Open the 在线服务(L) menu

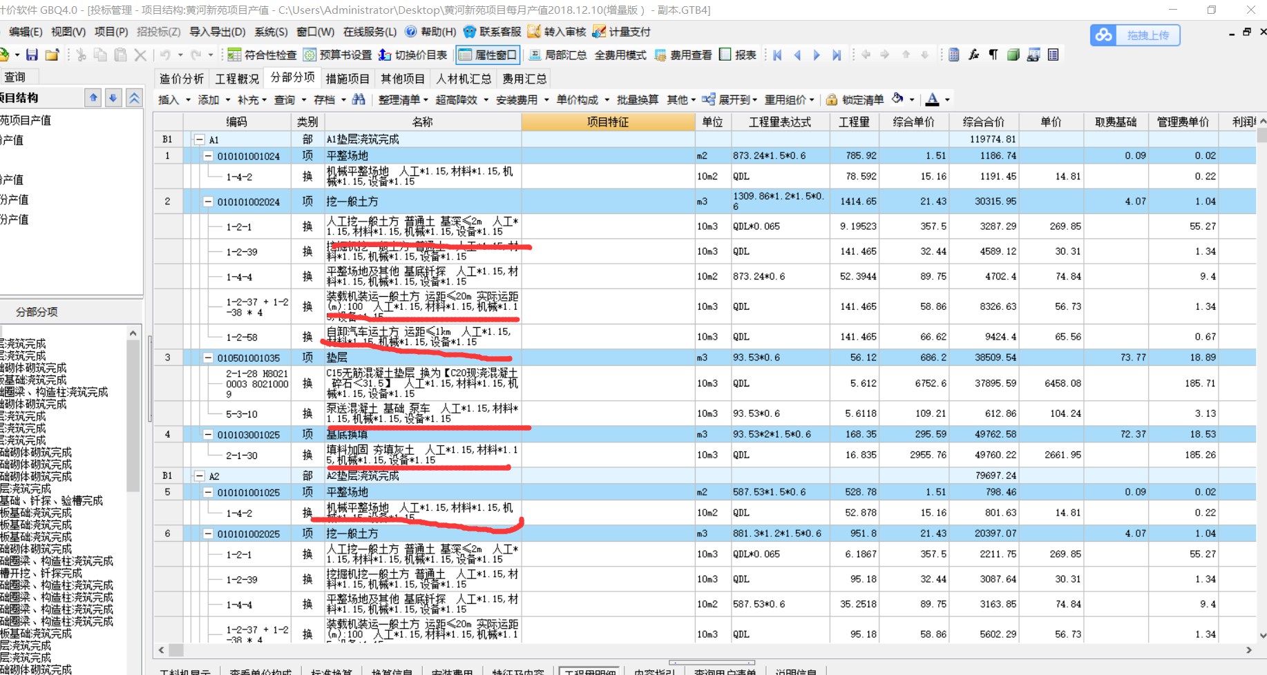[x=370, y=32]
